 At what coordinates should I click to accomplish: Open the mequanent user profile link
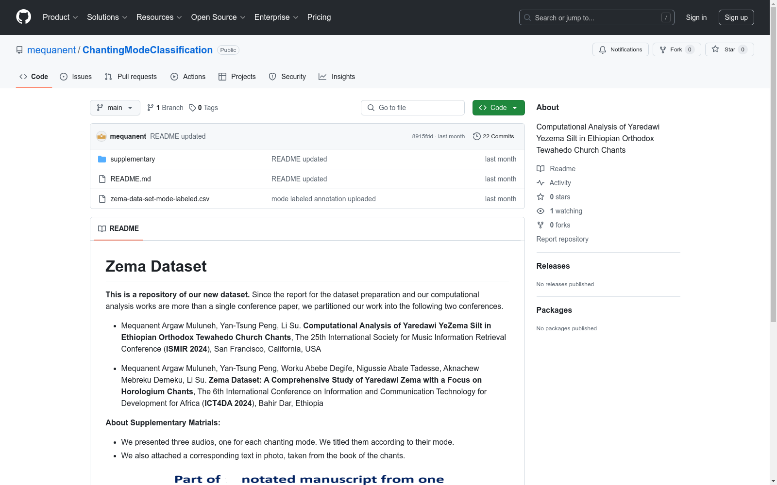point(51,50)
